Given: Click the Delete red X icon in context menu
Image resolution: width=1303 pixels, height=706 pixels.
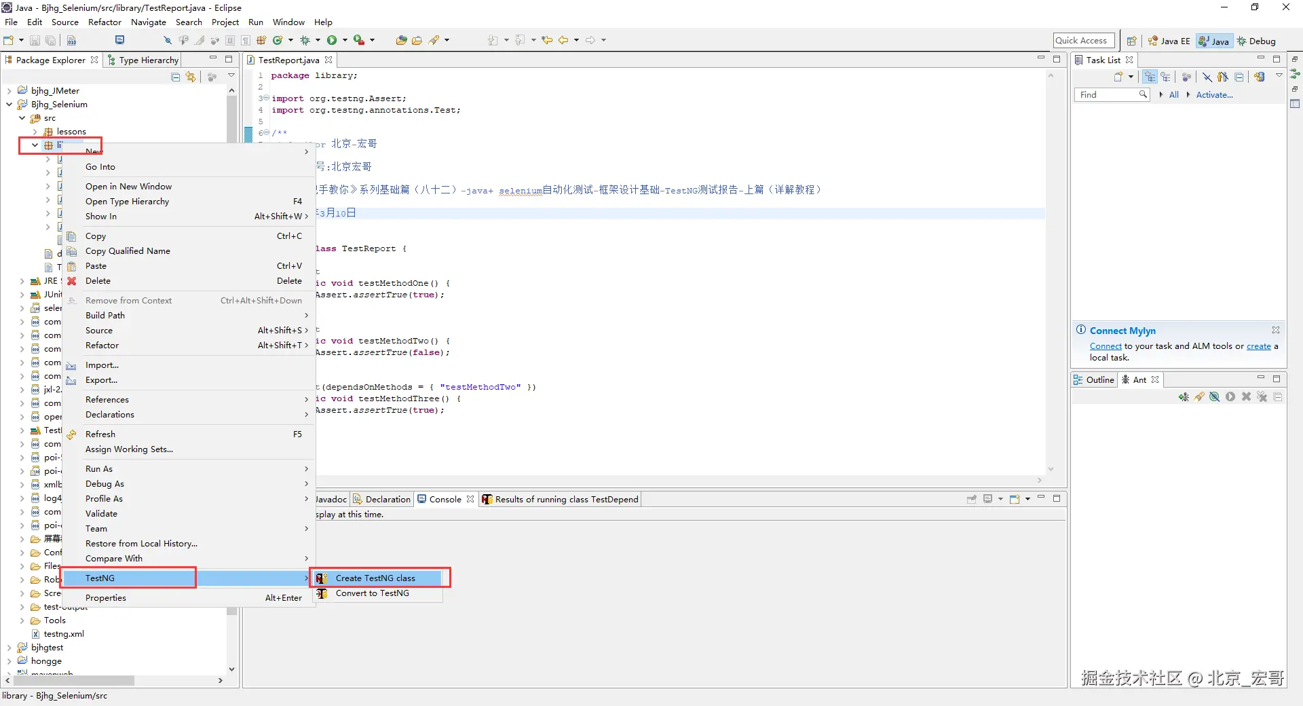Looking at the screenshot, I should (71, 281).
